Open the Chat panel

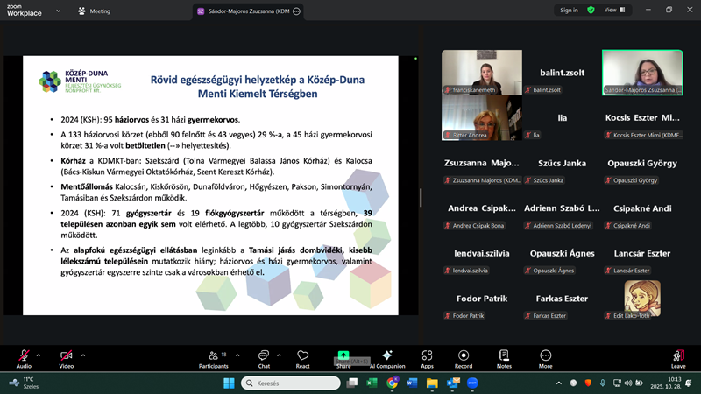[x=264, y=359]
